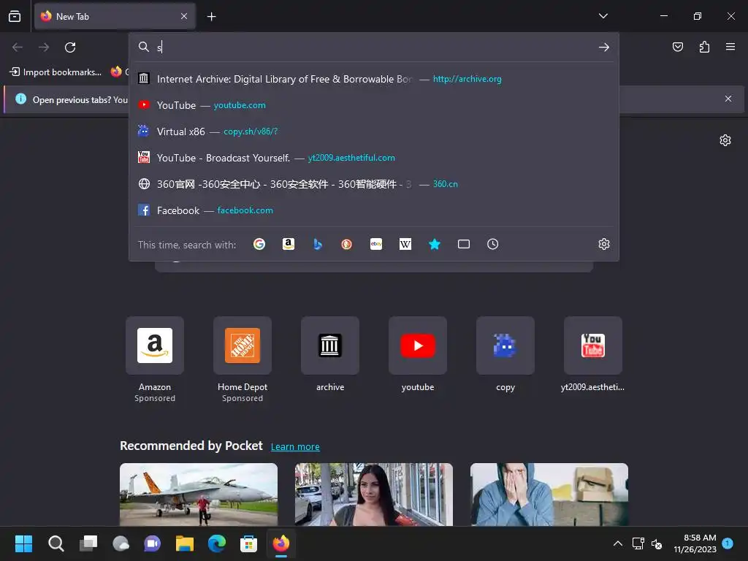Image resolution: width=748 pixels, height=561 pixels.
Task: Open fighter jet Pocket story
Action: point(199,495)
